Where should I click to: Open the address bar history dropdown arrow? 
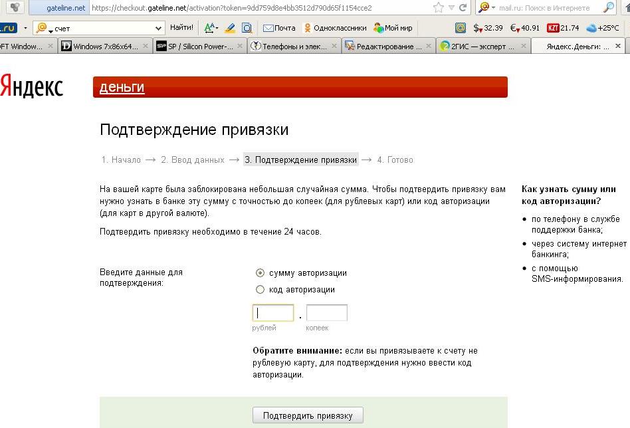point(452,7)
